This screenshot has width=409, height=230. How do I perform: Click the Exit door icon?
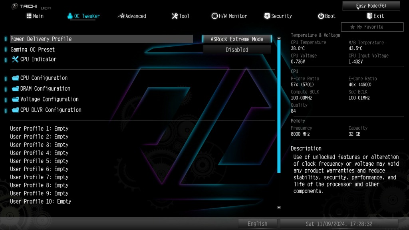369,16
